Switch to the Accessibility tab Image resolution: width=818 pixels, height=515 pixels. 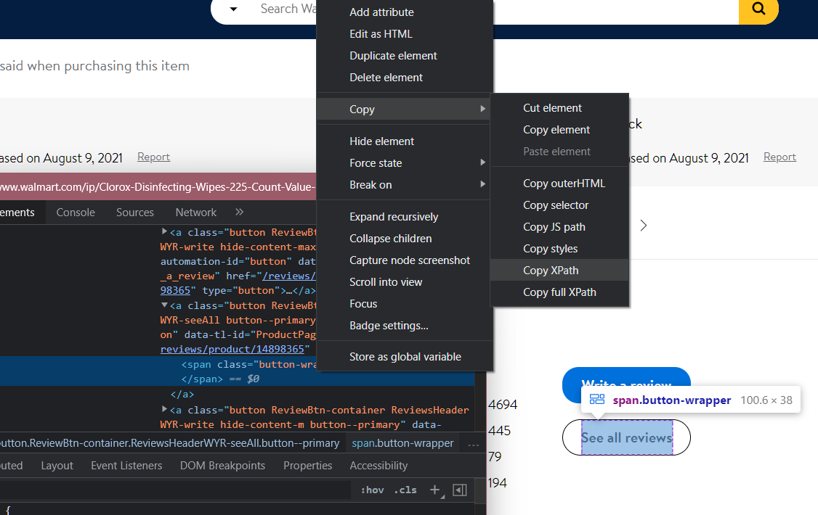coord(378,466)
